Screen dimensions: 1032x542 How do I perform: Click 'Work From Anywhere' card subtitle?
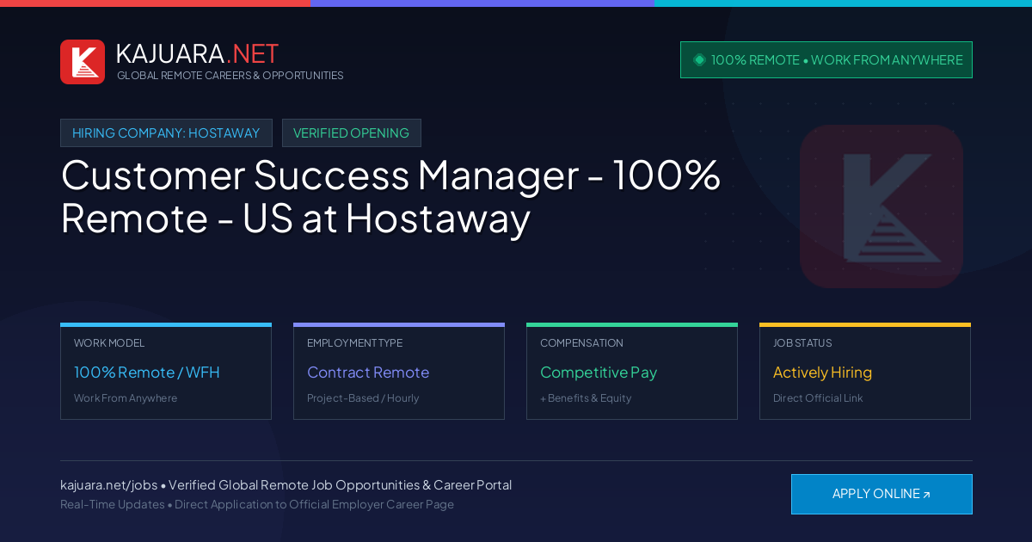click(x=126, y=398)
